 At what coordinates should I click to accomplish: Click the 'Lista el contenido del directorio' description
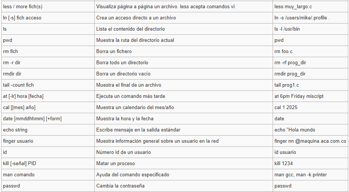tap(130, 29)
